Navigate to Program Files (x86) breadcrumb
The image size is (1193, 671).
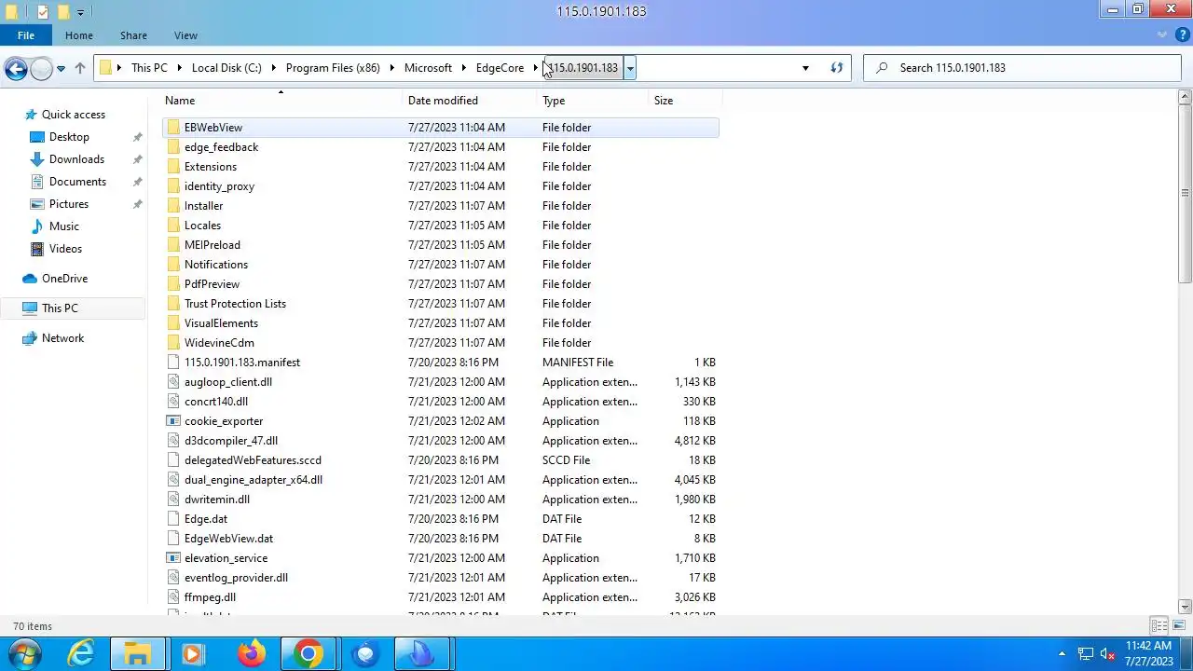(333, 68)
